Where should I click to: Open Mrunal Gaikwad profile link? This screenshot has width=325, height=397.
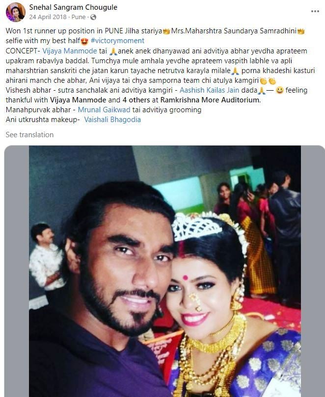pos(104,110)
